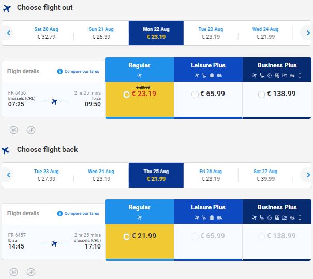Screen dimensions: 313x279
Task: Click the crossed-plane circle icon under outbound flight
Action: click(31, 130)
